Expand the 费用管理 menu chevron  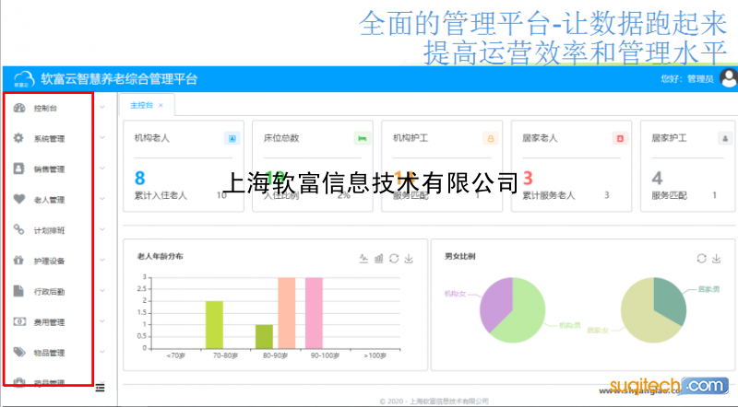click(x=102, y=321)
